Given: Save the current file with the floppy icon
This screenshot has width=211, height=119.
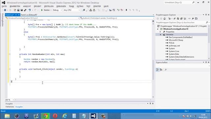Looking at the screenshot, I should pos(21,10).
